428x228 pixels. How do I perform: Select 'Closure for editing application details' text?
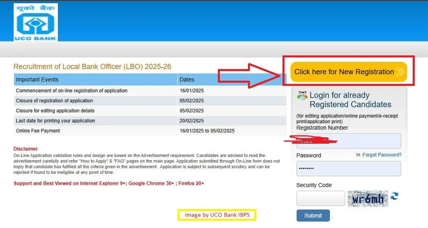coord(55,111)
